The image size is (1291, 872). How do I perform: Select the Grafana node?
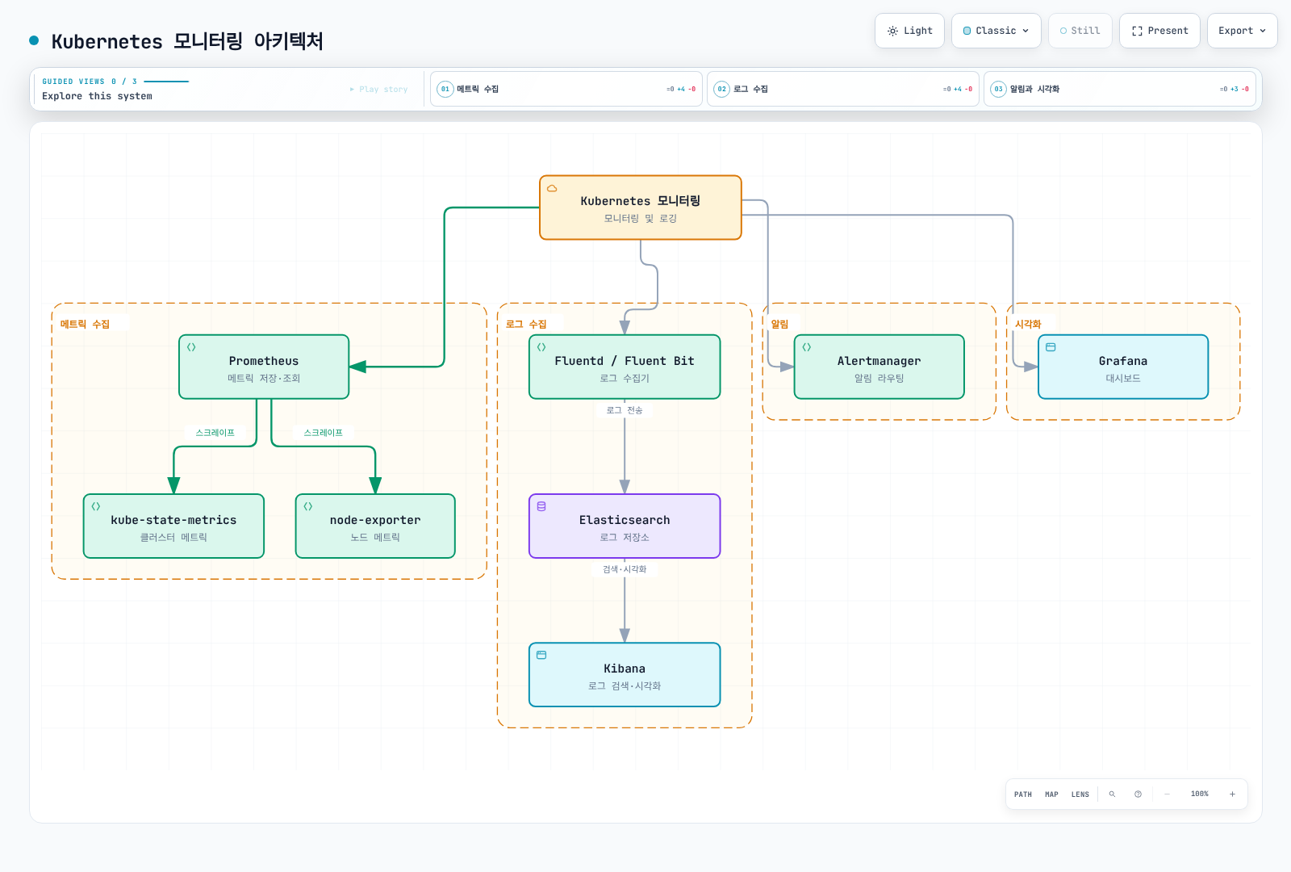[x=1123, y=367]
